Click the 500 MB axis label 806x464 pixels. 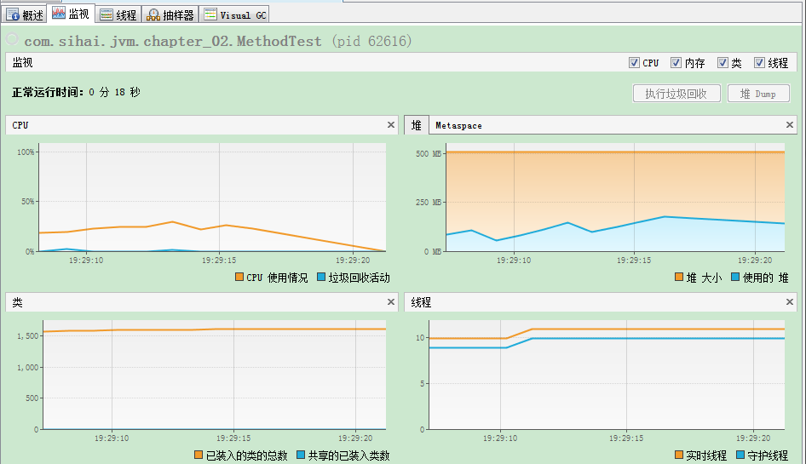tap(429, 153)
